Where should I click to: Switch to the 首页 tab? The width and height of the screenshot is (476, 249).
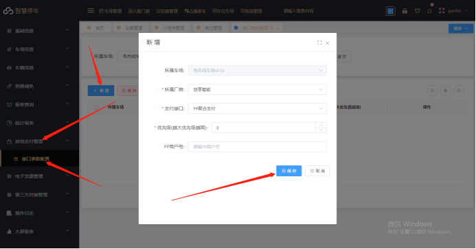pyautogui.click(x=96, y=28)
